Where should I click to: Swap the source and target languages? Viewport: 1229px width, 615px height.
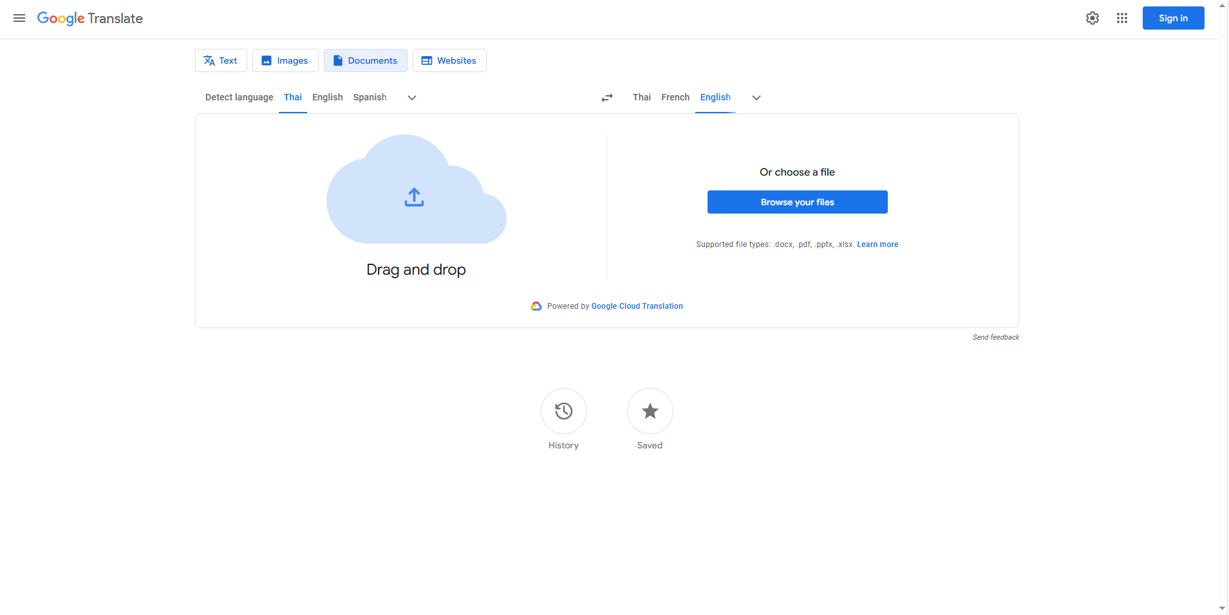[606, 97]
